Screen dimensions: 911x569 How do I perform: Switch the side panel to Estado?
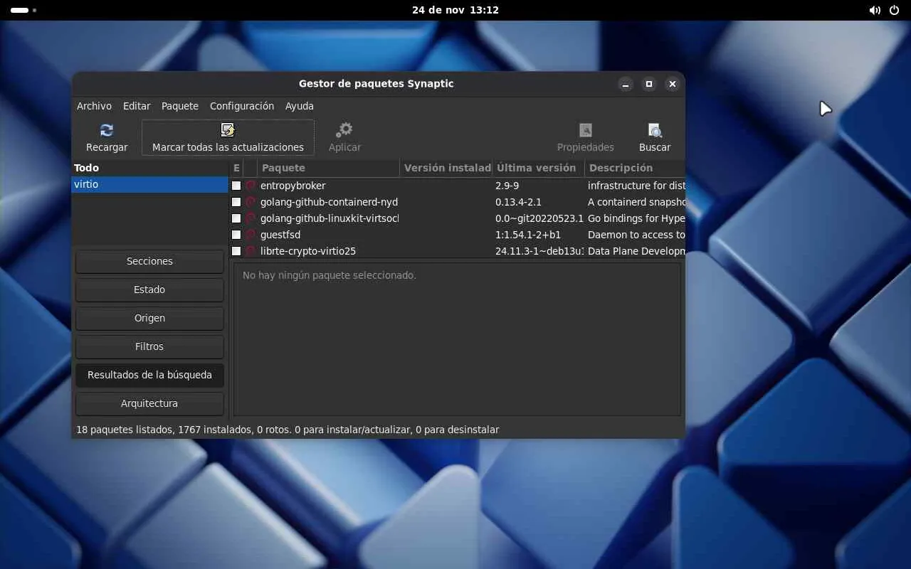point(149,289)
